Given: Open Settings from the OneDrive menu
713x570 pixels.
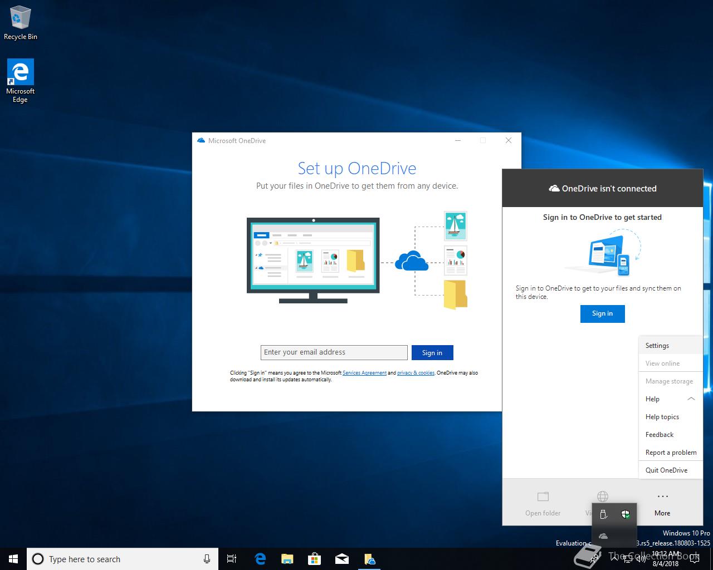Looking at the screenshot, I should click(670, 345).
